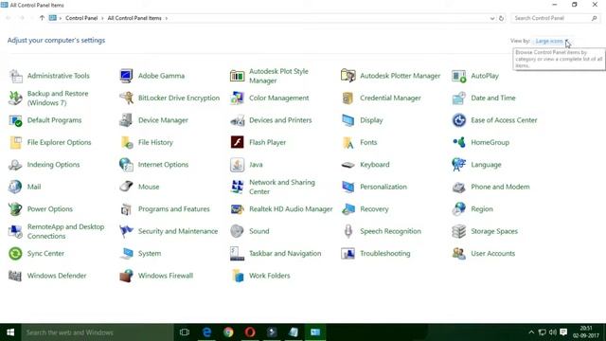Open the Work Folders icon
Viewport: 606px width, 341px height.
pos(238,276)
